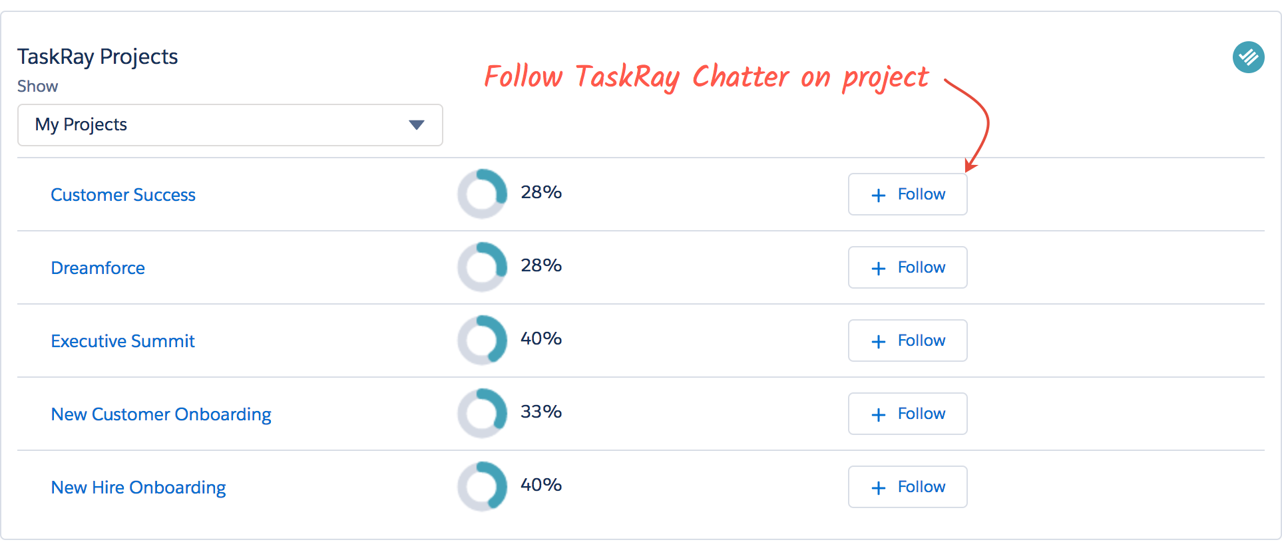This screenshot has width=1282, height=552.
Task: Click the TaskRay Projects heading
Action: tap(97, 57)
